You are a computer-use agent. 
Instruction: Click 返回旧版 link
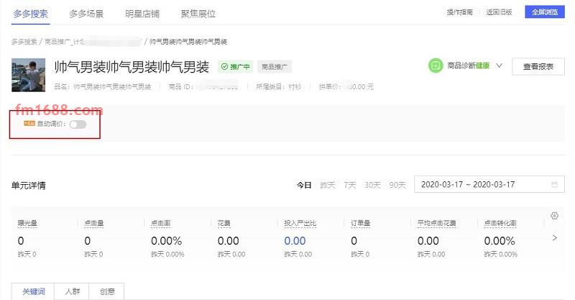coord(499,12)
